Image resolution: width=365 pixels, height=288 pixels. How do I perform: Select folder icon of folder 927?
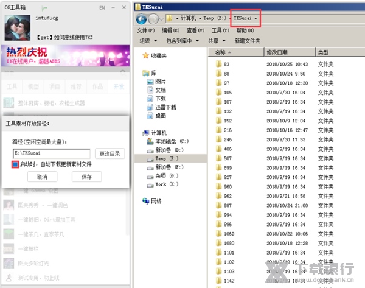pyautogui.click(x=218, y=177)
